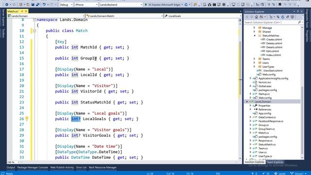
Task: Click the auto-hide pin icon of Solution Explorer
Action: (298, 12)
